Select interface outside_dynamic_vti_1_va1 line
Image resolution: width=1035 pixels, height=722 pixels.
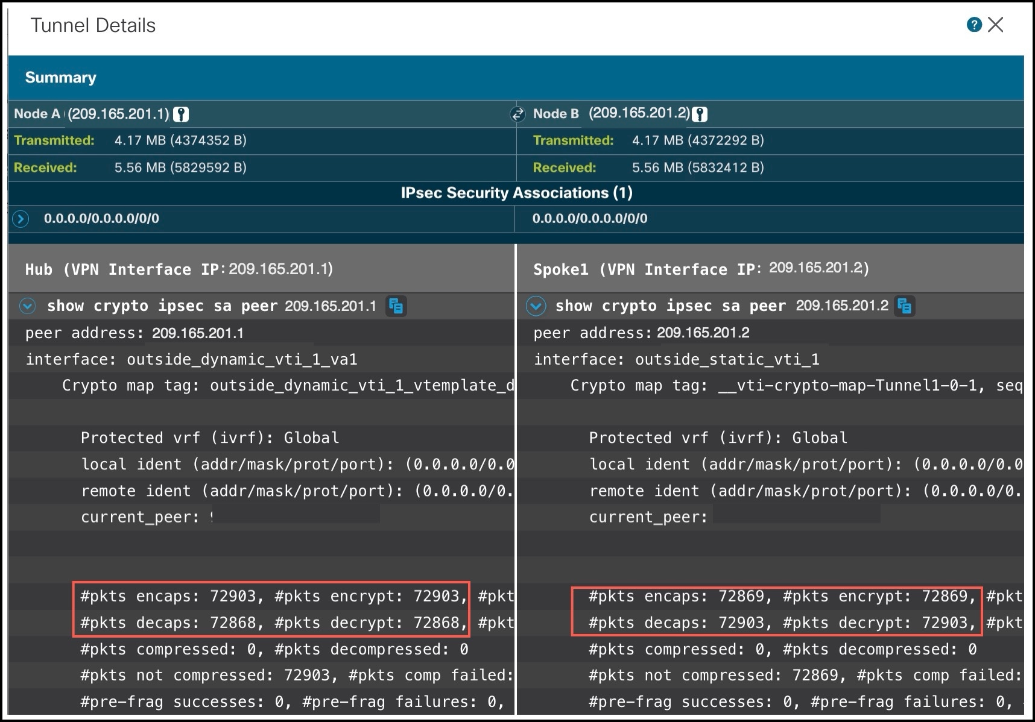pos(191,360)
